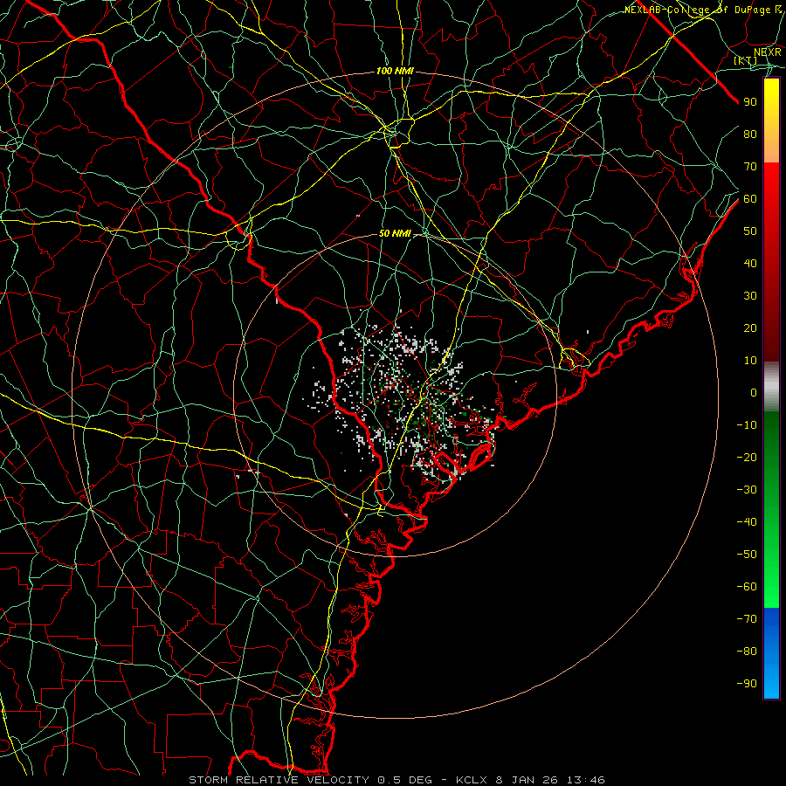Click the blue bottom segment of color bar

click(x=771, y=653)
